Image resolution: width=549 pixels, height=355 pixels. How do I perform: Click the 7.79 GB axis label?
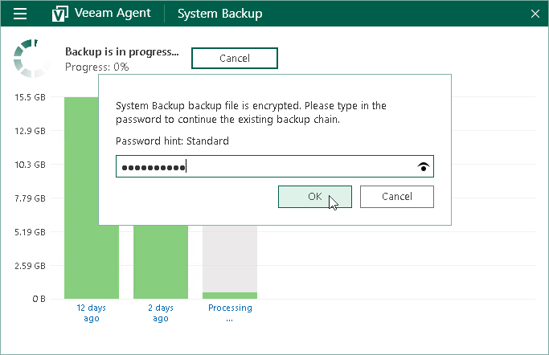tap(30, 198)
